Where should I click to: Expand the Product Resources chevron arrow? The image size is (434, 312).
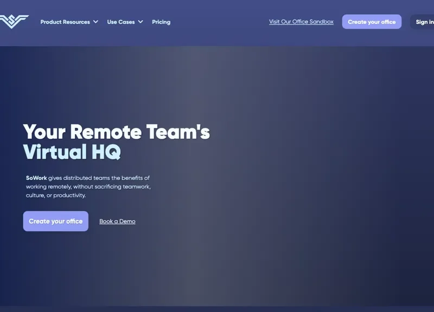click(x=95, y=22)
